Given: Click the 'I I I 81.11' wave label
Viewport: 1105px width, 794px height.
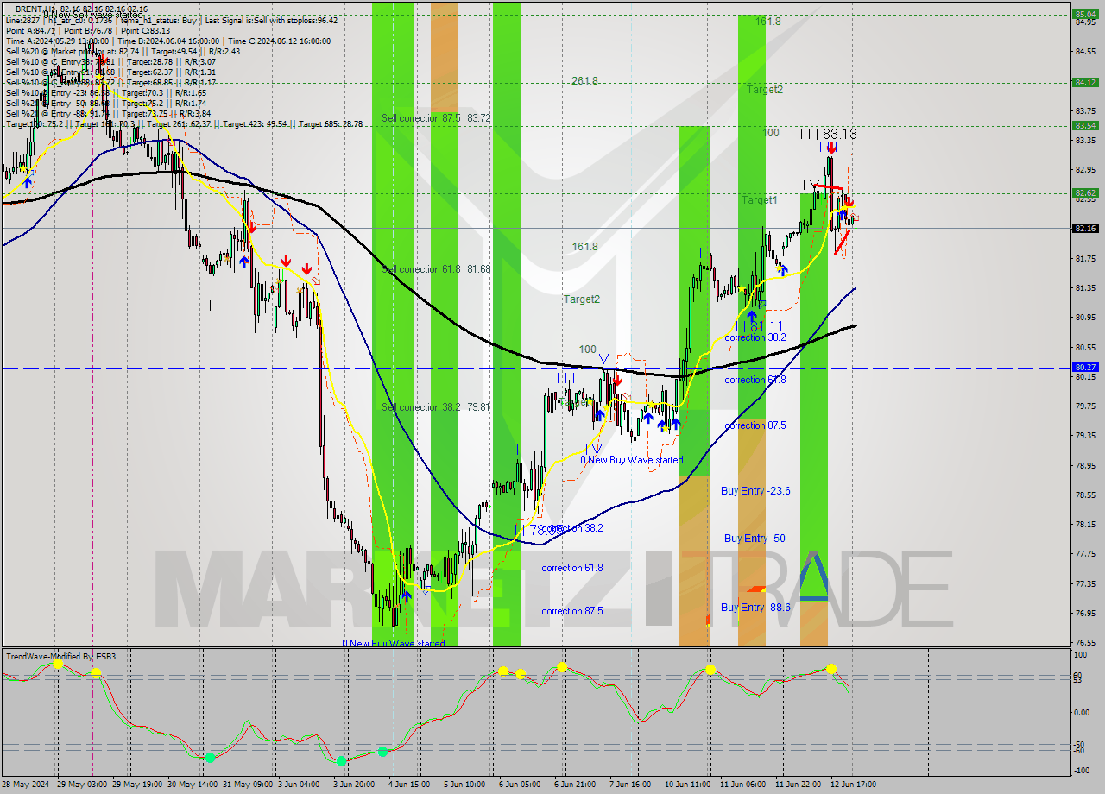Looking at the screenshot, I should [x=755, y=326].
